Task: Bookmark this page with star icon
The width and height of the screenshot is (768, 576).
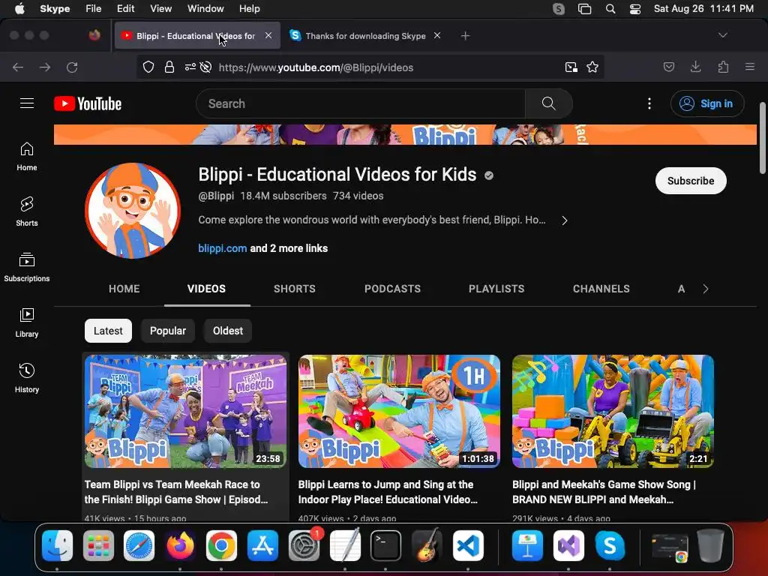Action: (592, 67)
